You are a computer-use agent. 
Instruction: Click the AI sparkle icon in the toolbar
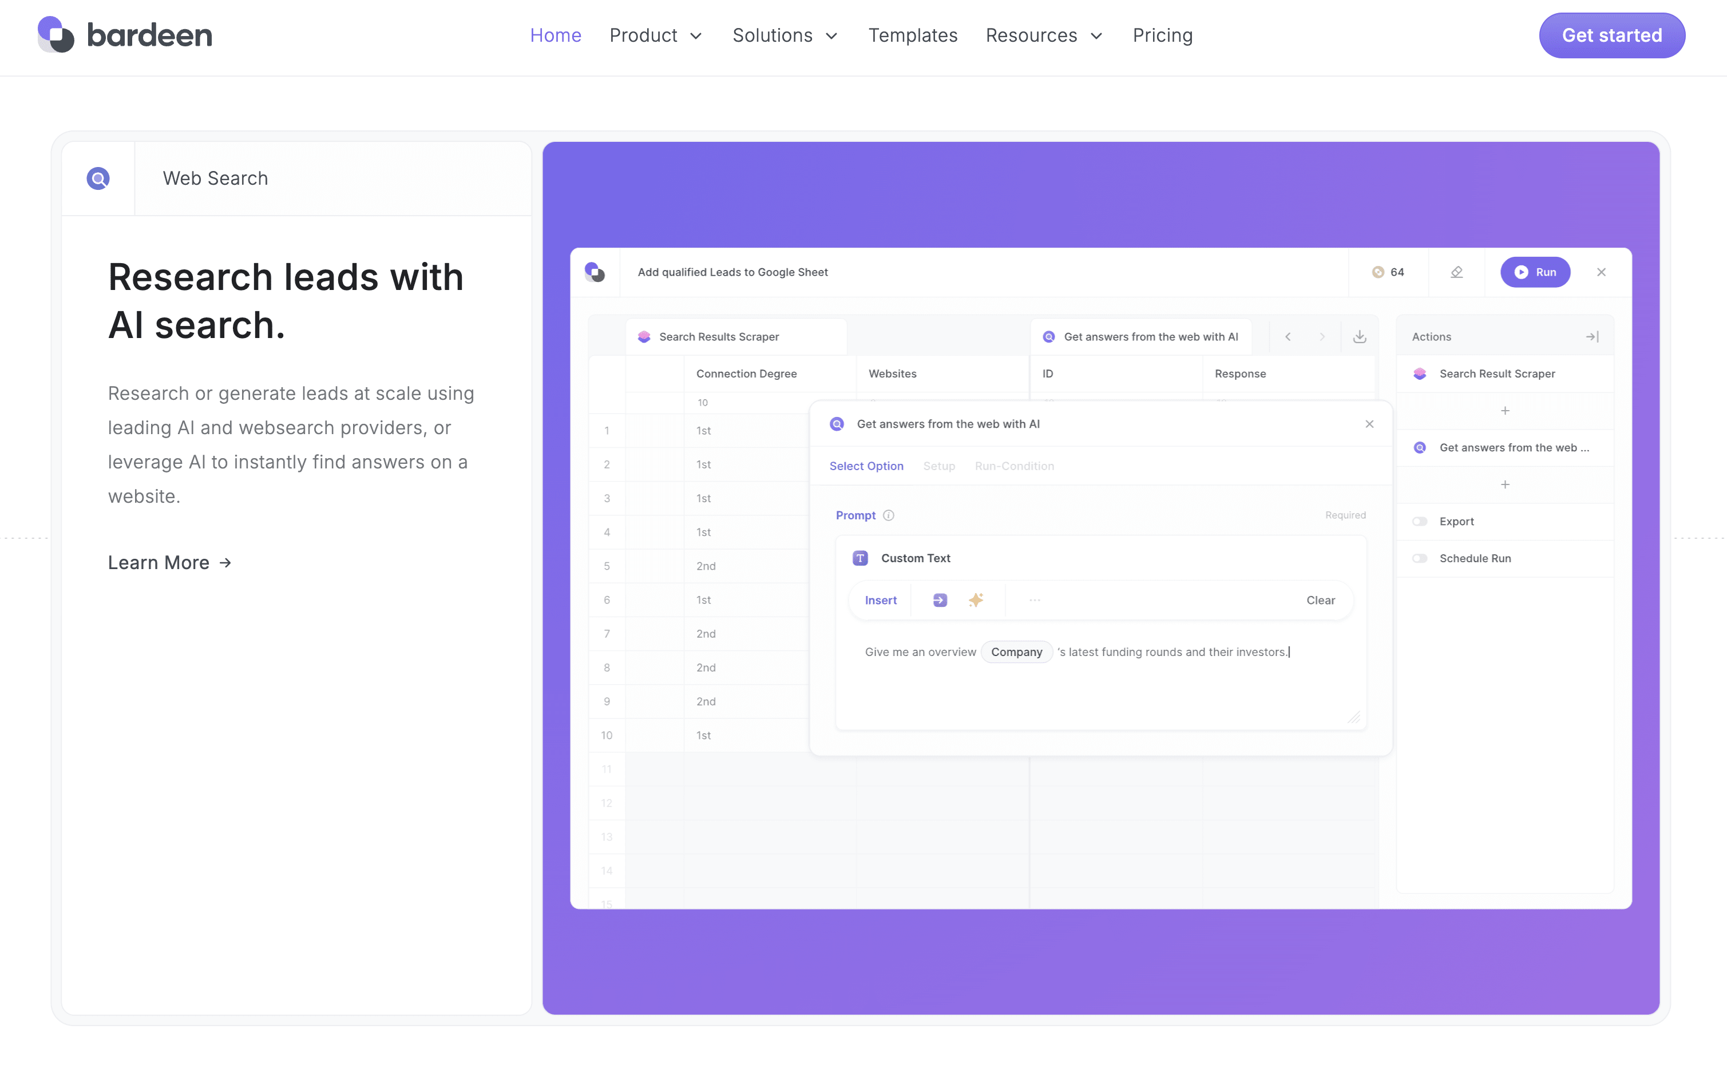976,601
